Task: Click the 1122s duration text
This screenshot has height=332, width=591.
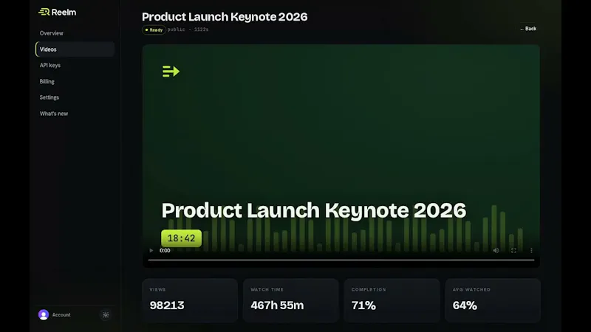Action: coord(201,30)
